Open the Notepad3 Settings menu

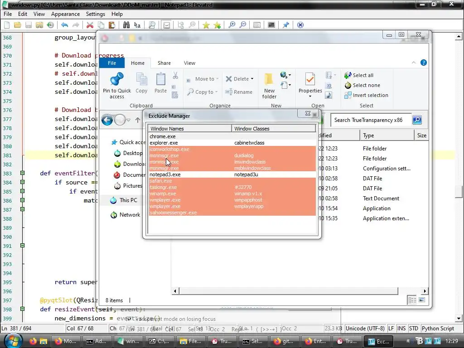click(95, 14)
